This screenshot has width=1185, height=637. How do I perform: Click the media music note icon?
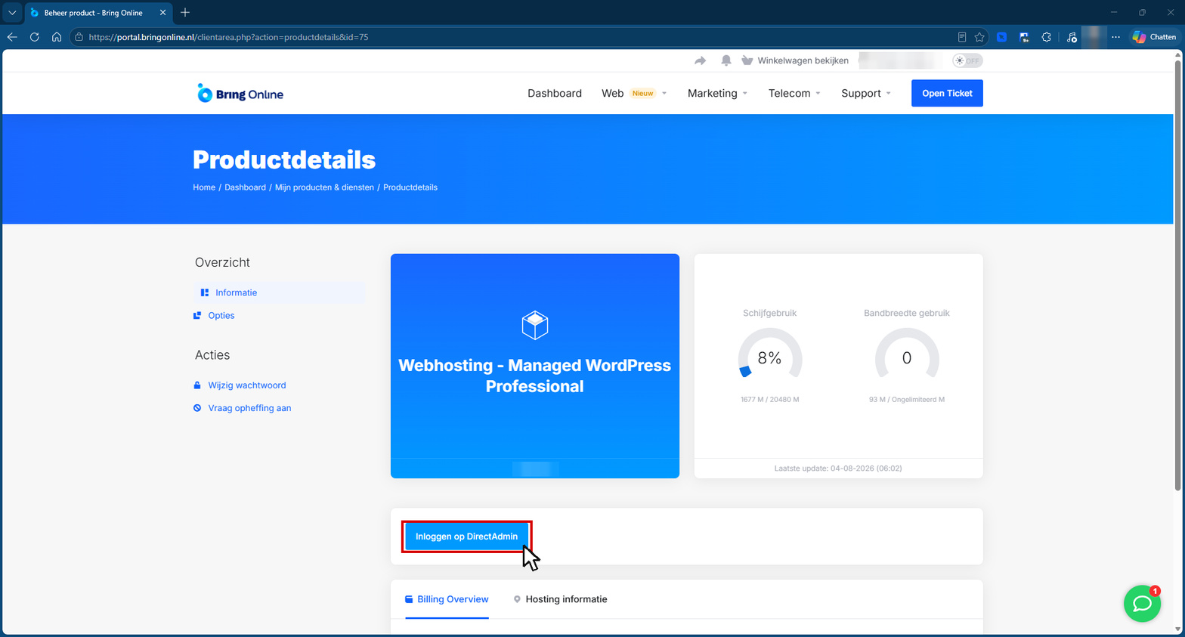1072,37
